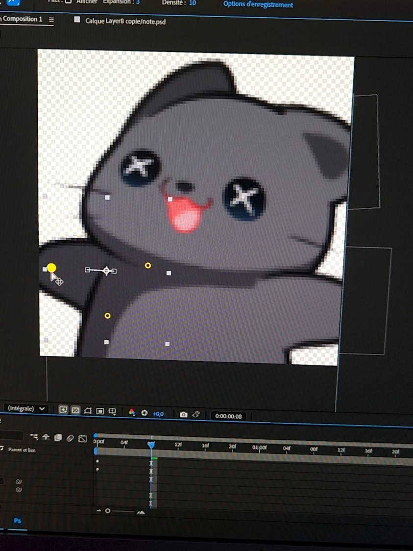
Task: Click the show snapshot icon
Action: pyautogui.click(x=196, y=415)
